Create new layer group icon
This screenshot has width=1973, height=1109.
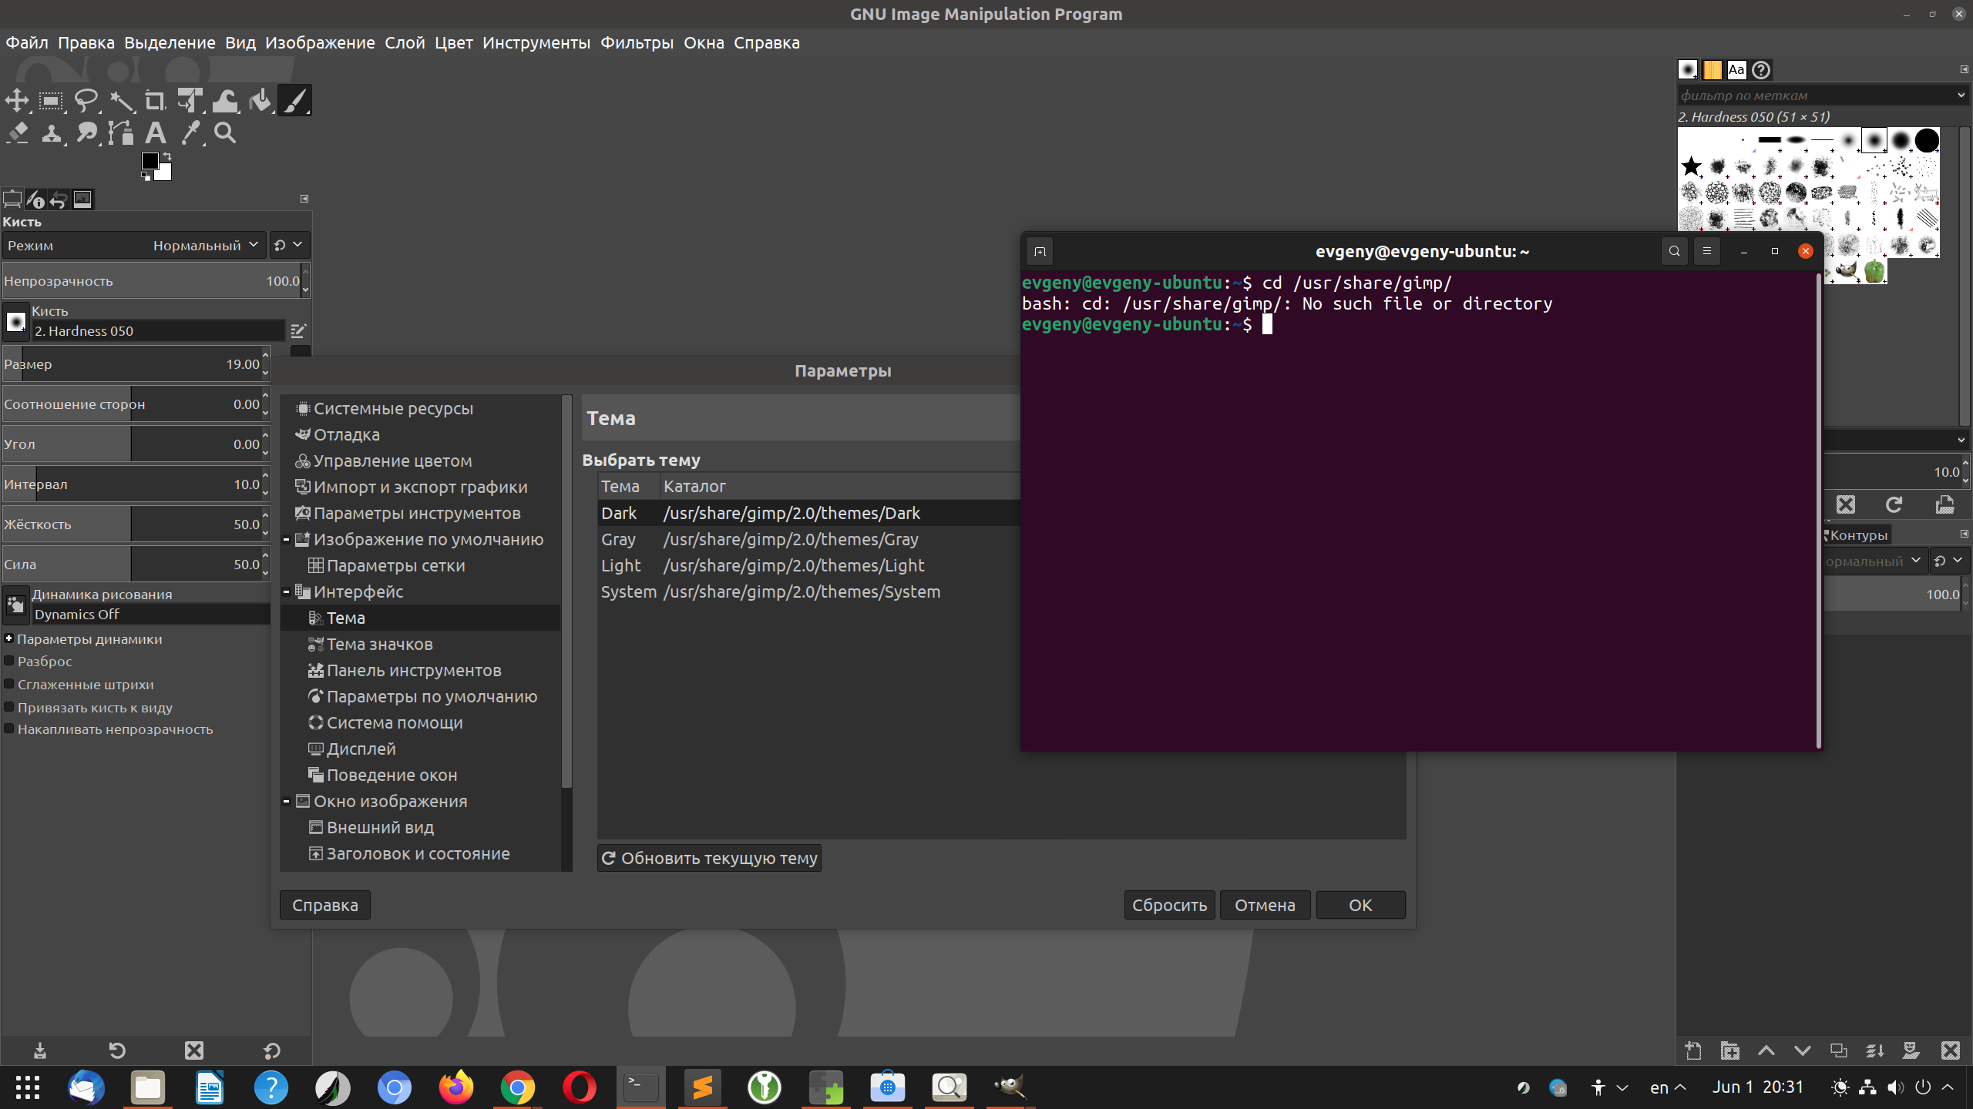point(1730,1050)
